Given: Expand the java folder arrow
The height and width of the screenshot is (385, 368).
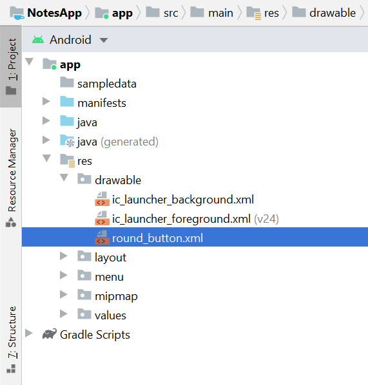Looking at the screenshot, I should click(46, 121).
